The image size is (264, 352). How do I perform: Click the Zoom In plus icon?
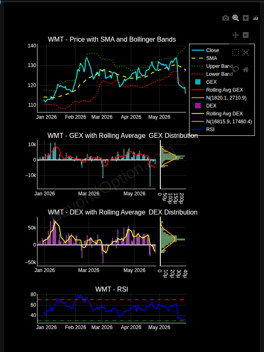point(246,18)
